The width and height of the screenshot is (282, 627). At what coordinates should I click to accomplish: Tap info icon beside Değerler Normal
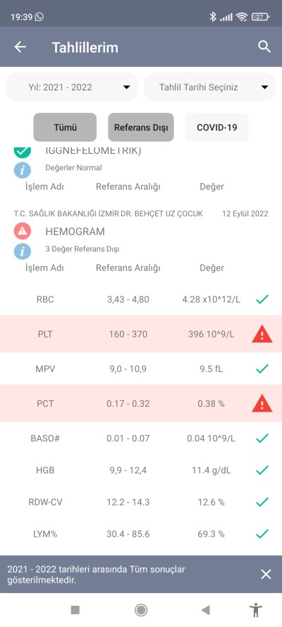point(23,170)
